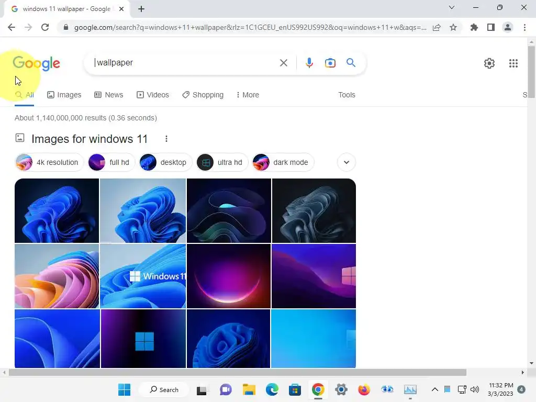The width and height of the screenshot is (536, 402).
Task: Switch to the Images tab
Action: click(64, 95)
